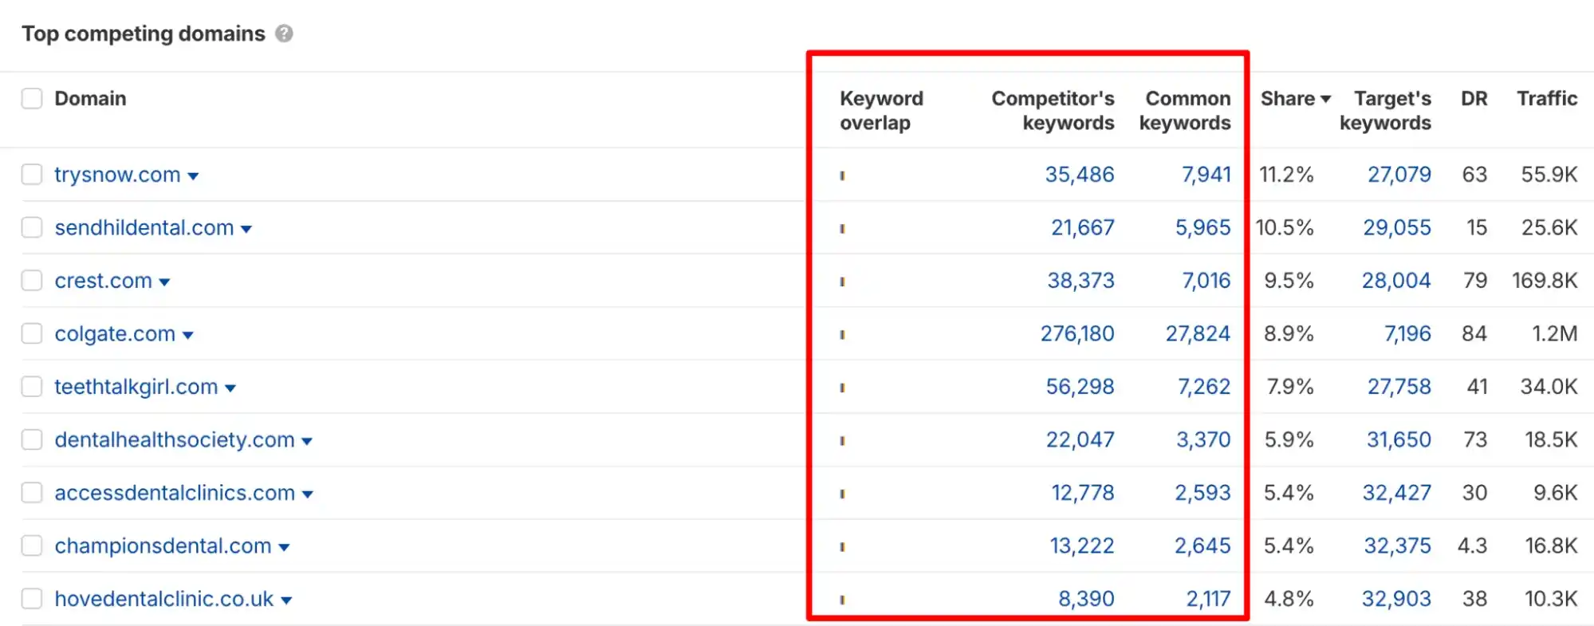Open competitor's keywords value 56,298
This screenshot has width=1594, height=626.
point(1080,387)
